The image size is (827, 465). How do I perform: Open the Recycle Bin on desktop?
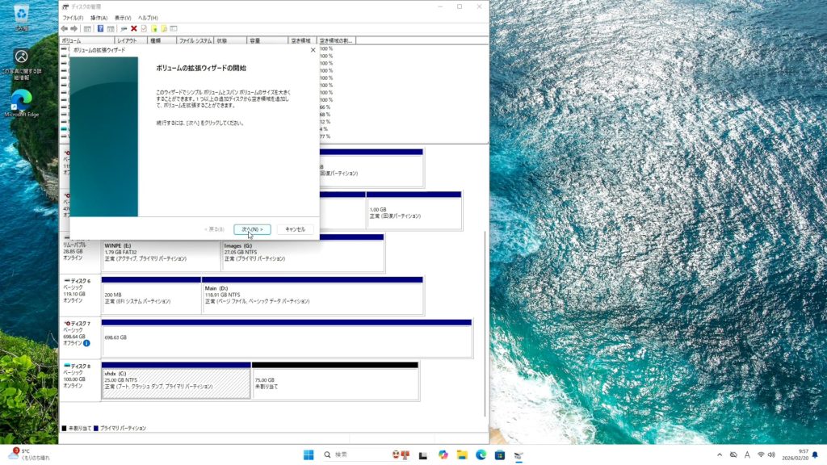pyautogui.click(x=22, y=14)
